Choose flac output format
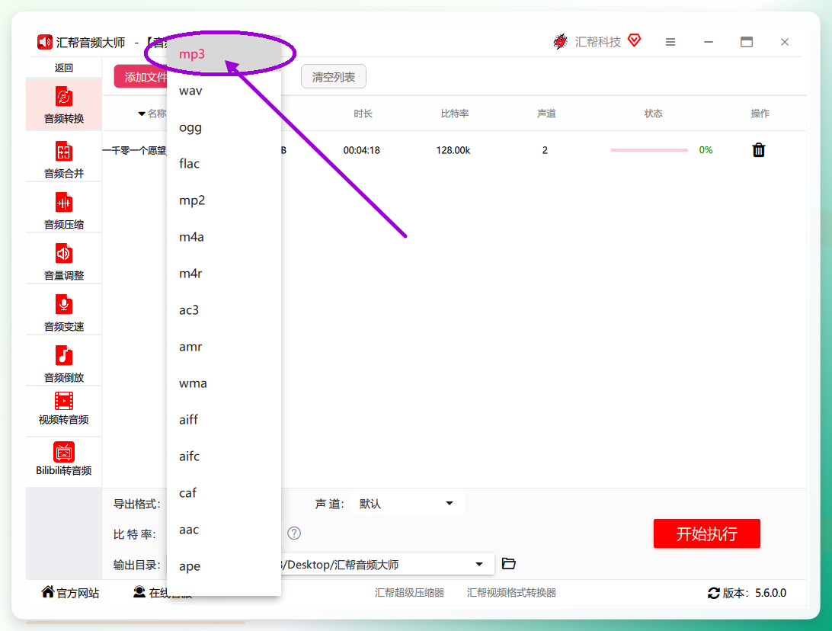Viewport: 832px width, 631px height. [x=224, y=164]
